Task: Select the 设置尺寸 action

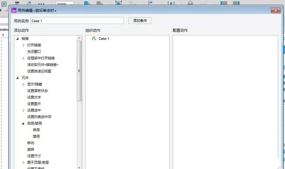Action: point(34,156)
